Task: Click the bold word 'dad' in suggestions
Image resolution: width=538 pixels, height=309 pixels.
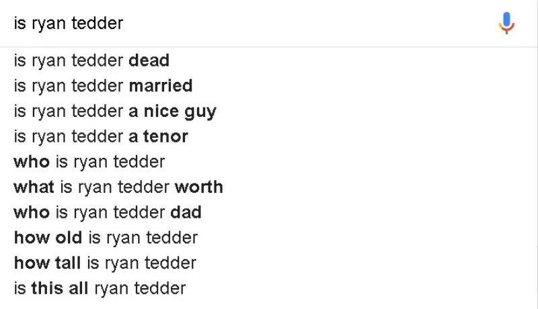Action: [x=186, y=212]
